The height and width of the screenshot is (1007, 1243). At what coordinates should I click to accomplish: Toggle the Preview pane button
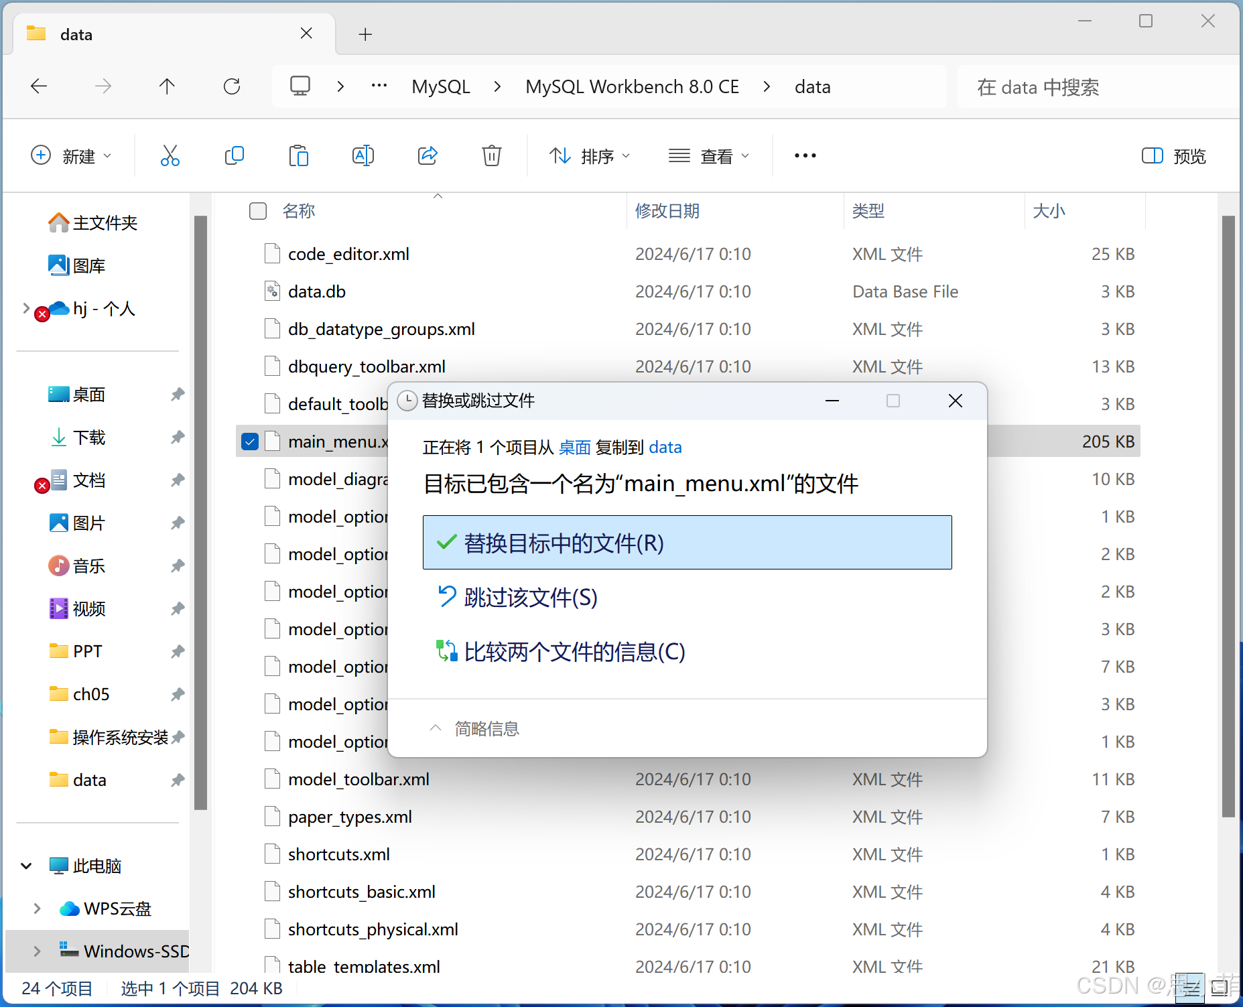(1173, 156)
